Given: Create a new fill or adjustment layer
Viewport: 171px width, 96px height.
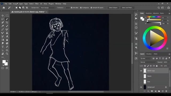Looking at the screenshot, I should pyautogui.click(x=156, y=91).
